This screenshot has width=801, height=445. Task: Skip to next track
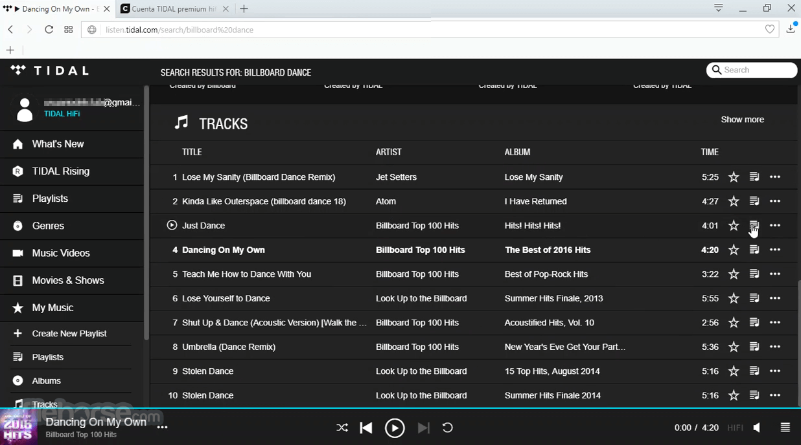point(423,428)
